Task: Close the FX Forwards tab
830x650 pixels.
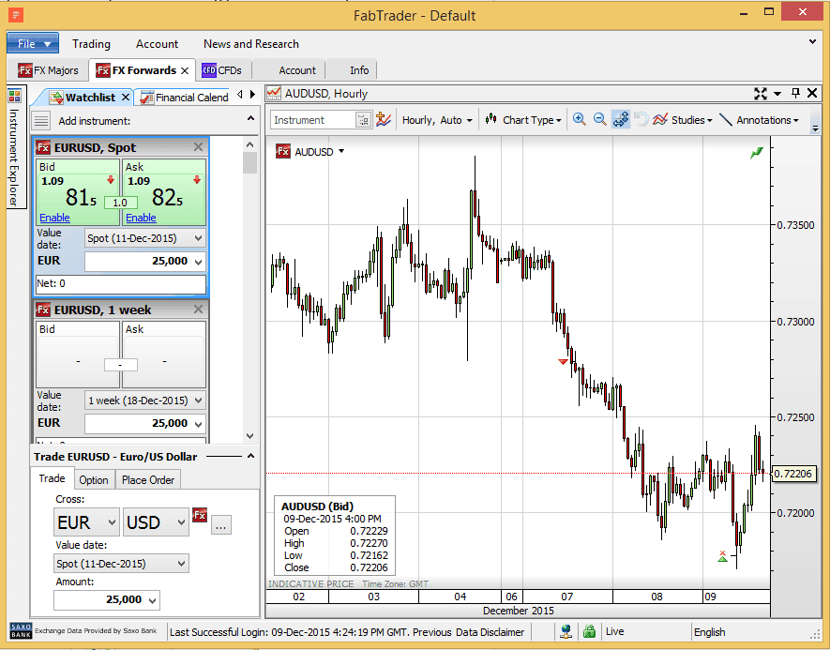Action: click(185, 70)
